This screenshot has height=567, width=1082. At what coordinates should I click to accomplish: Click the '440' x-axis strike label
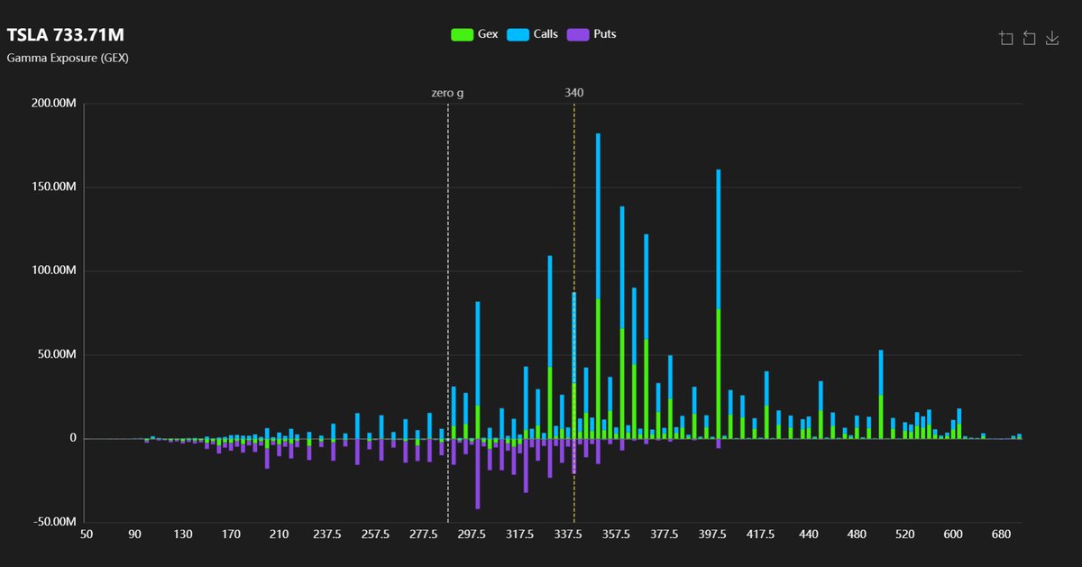[809, 535]
